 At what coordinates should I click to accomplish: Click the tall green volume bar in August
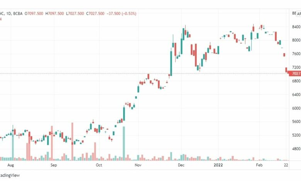13,147
